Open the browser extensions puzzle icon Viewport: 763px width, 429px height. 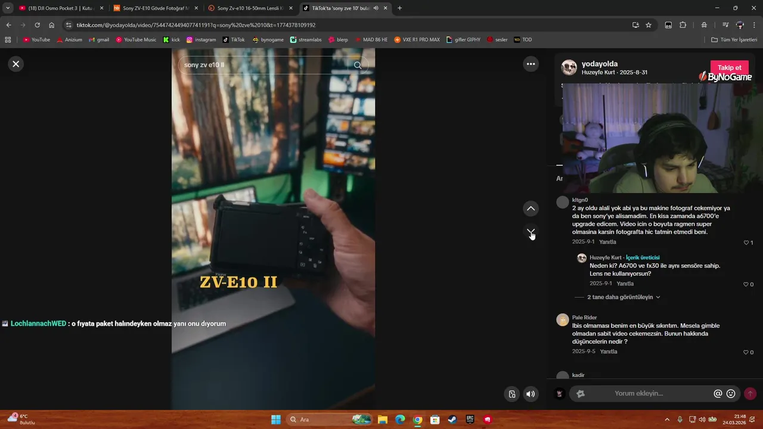tap(683, 25)
